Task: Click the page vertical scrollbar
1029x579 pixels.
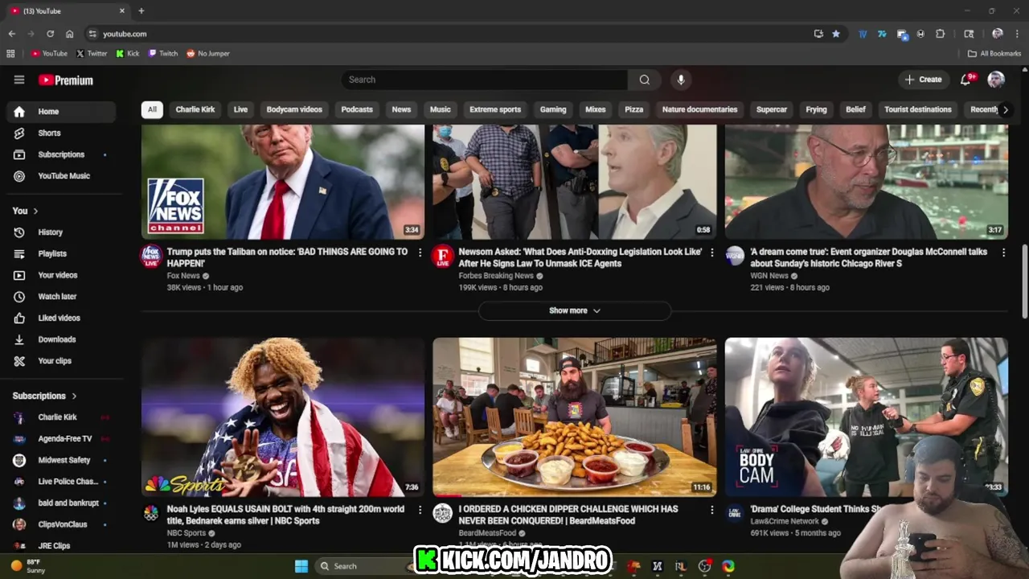Action: 1024,281
